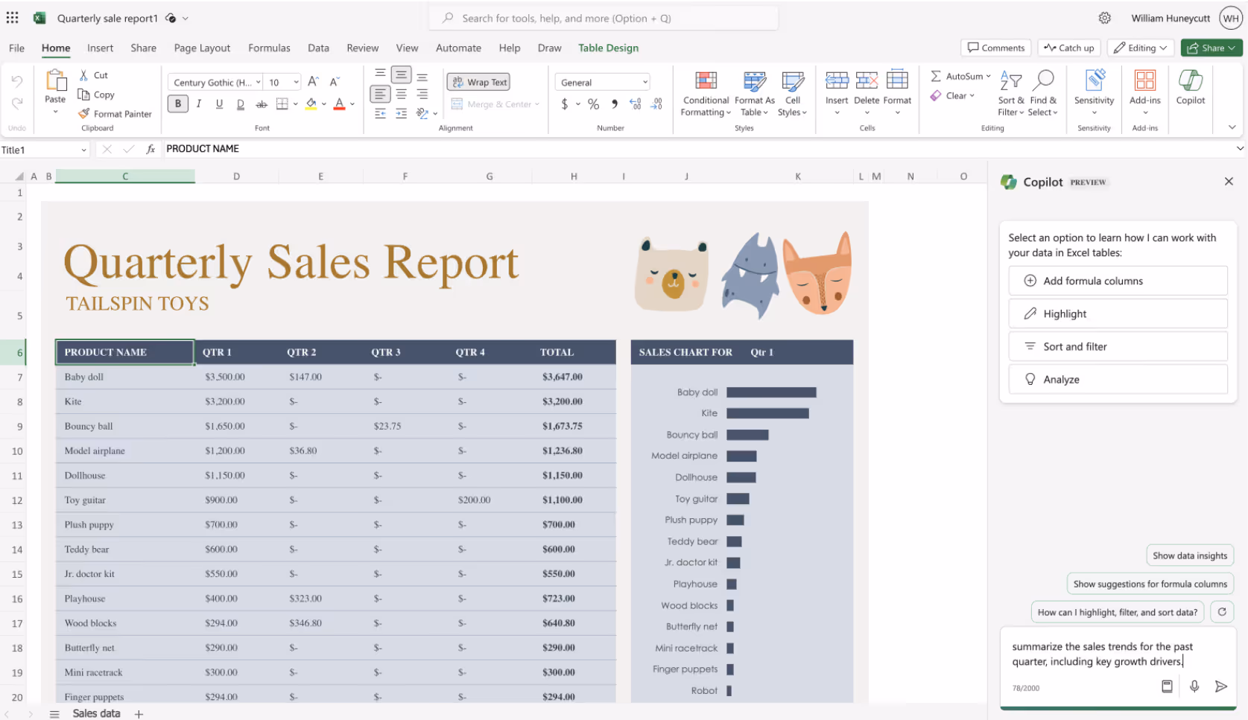Screen dimensions: 1248x720
Task: Switch to the Insert tab
Action: (100, 48)
